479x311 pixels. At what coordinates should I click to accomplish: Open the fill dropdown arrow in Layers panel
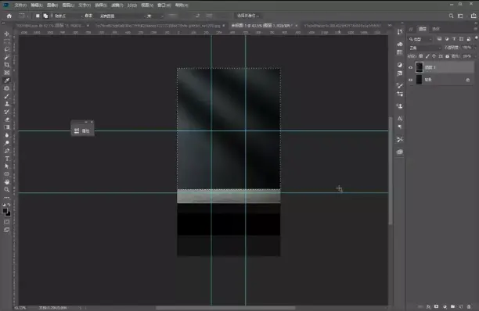pos(474,56)
